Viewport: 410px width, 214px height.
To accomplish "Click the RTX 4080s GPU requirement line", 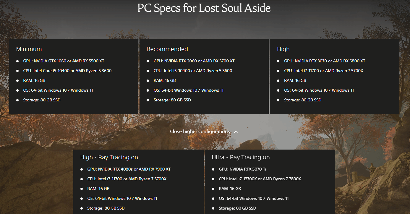I will point(129,169).
